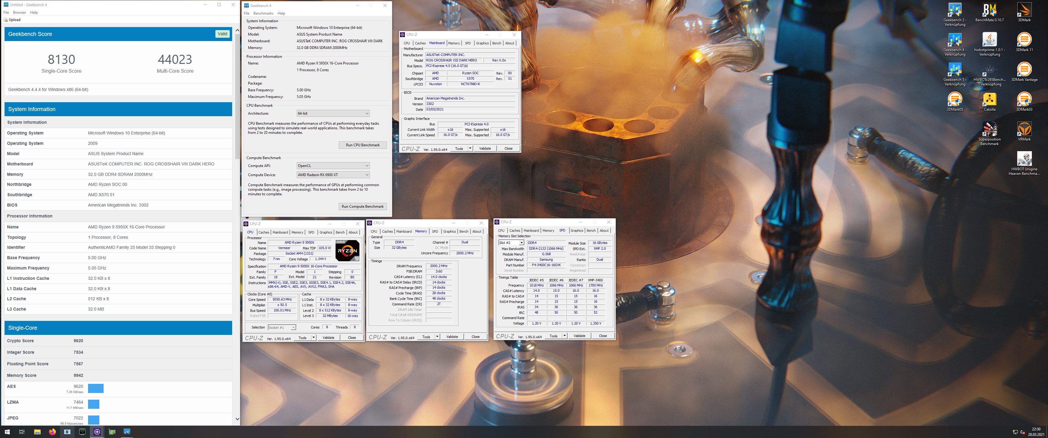
Task: Open File Explorer from the taskbar
Action: tap(37, 432)
